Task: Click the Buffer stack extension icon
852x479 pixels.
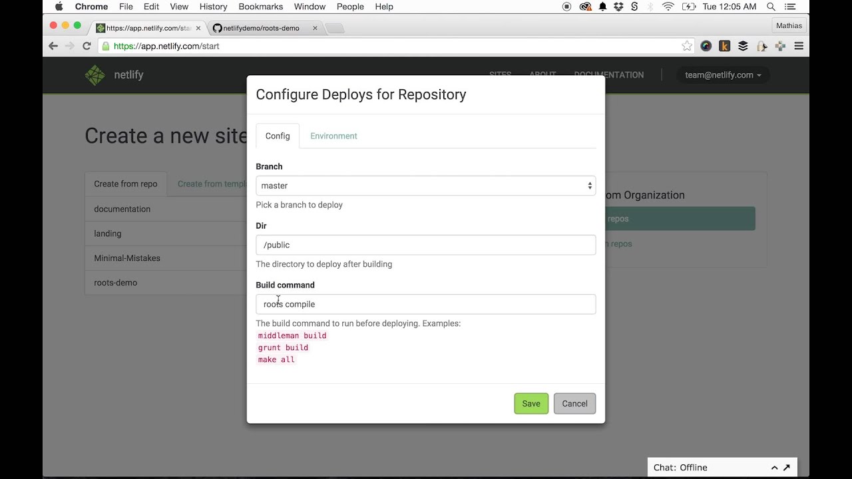Action: (744, 46)
